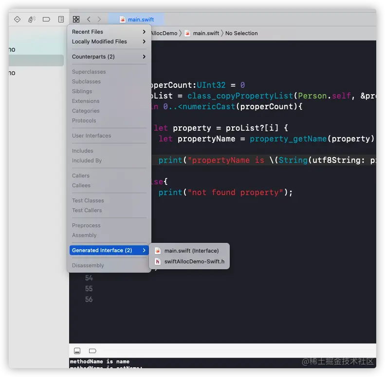Go forward with the right chevron
This screenshot has width=385, height=377.
coord(99,19)
